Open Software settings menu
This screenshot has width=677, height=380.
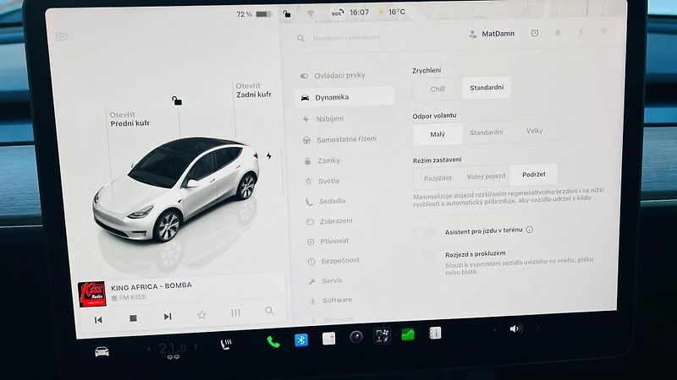(332, 301)
